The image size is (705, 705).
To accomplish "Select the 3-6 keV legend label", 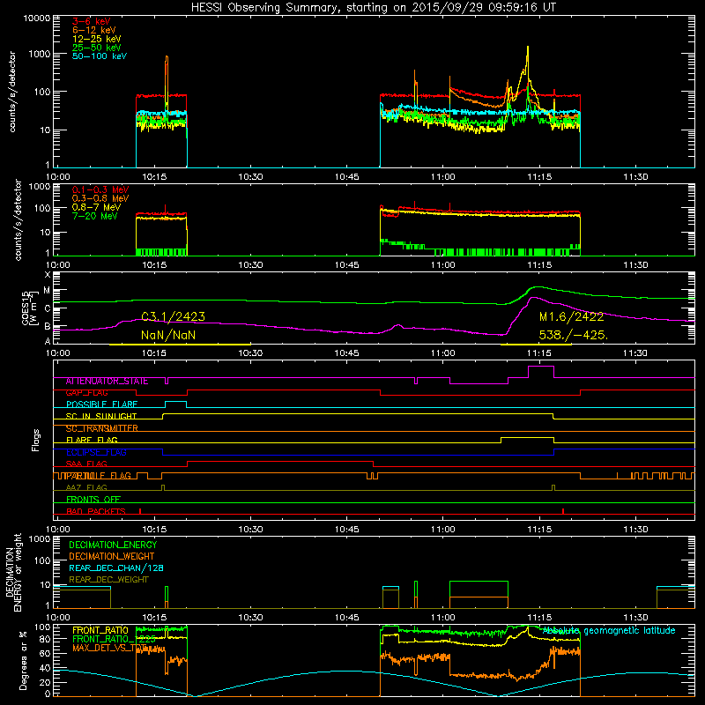I will (92, 21).
